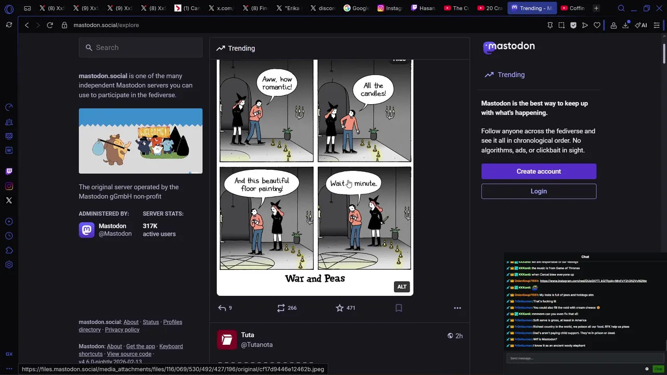Switch to the Google browser tab
Screen dimensions: 667x375
click(x=356, y=8)
